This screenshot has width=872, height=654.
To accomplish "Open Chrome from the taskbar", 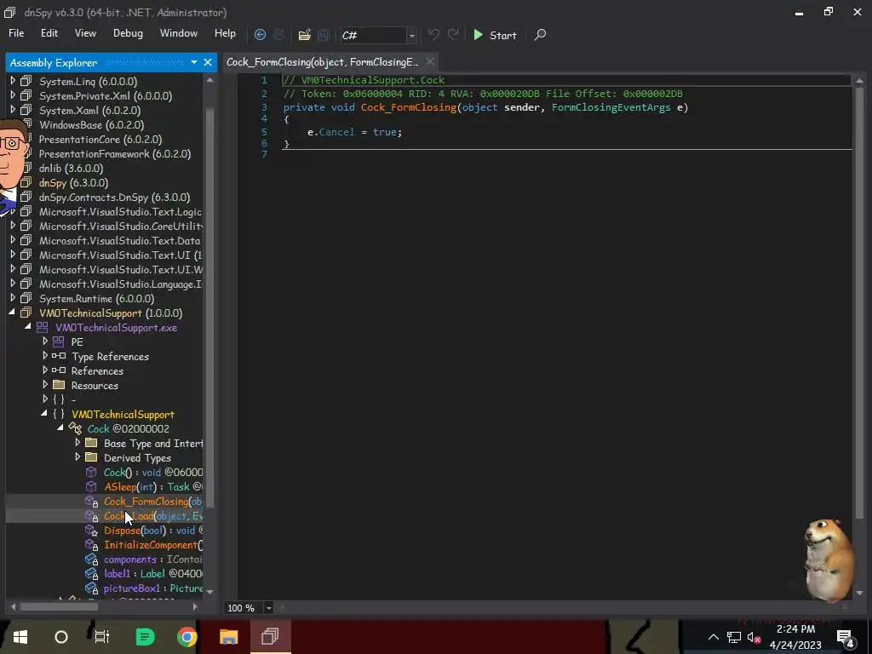I will (186, 637).
